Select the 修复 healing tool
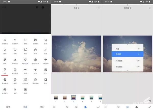This screenshot has width=153, height=110. [5, 61]
